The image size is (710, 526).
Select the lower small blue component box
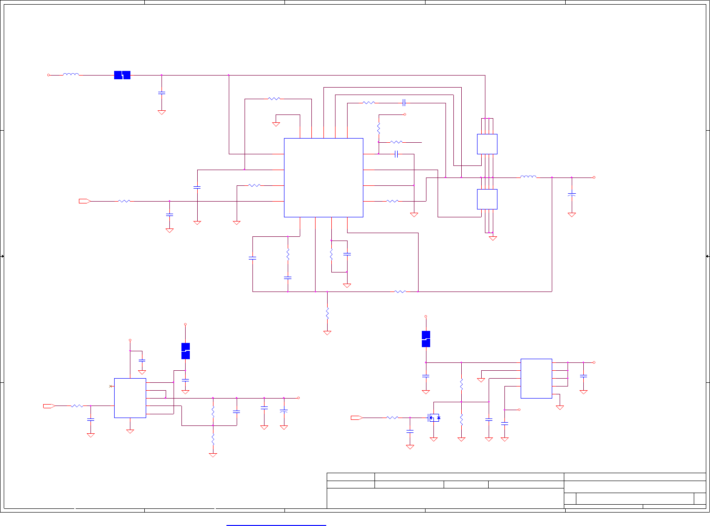[487, 199]
